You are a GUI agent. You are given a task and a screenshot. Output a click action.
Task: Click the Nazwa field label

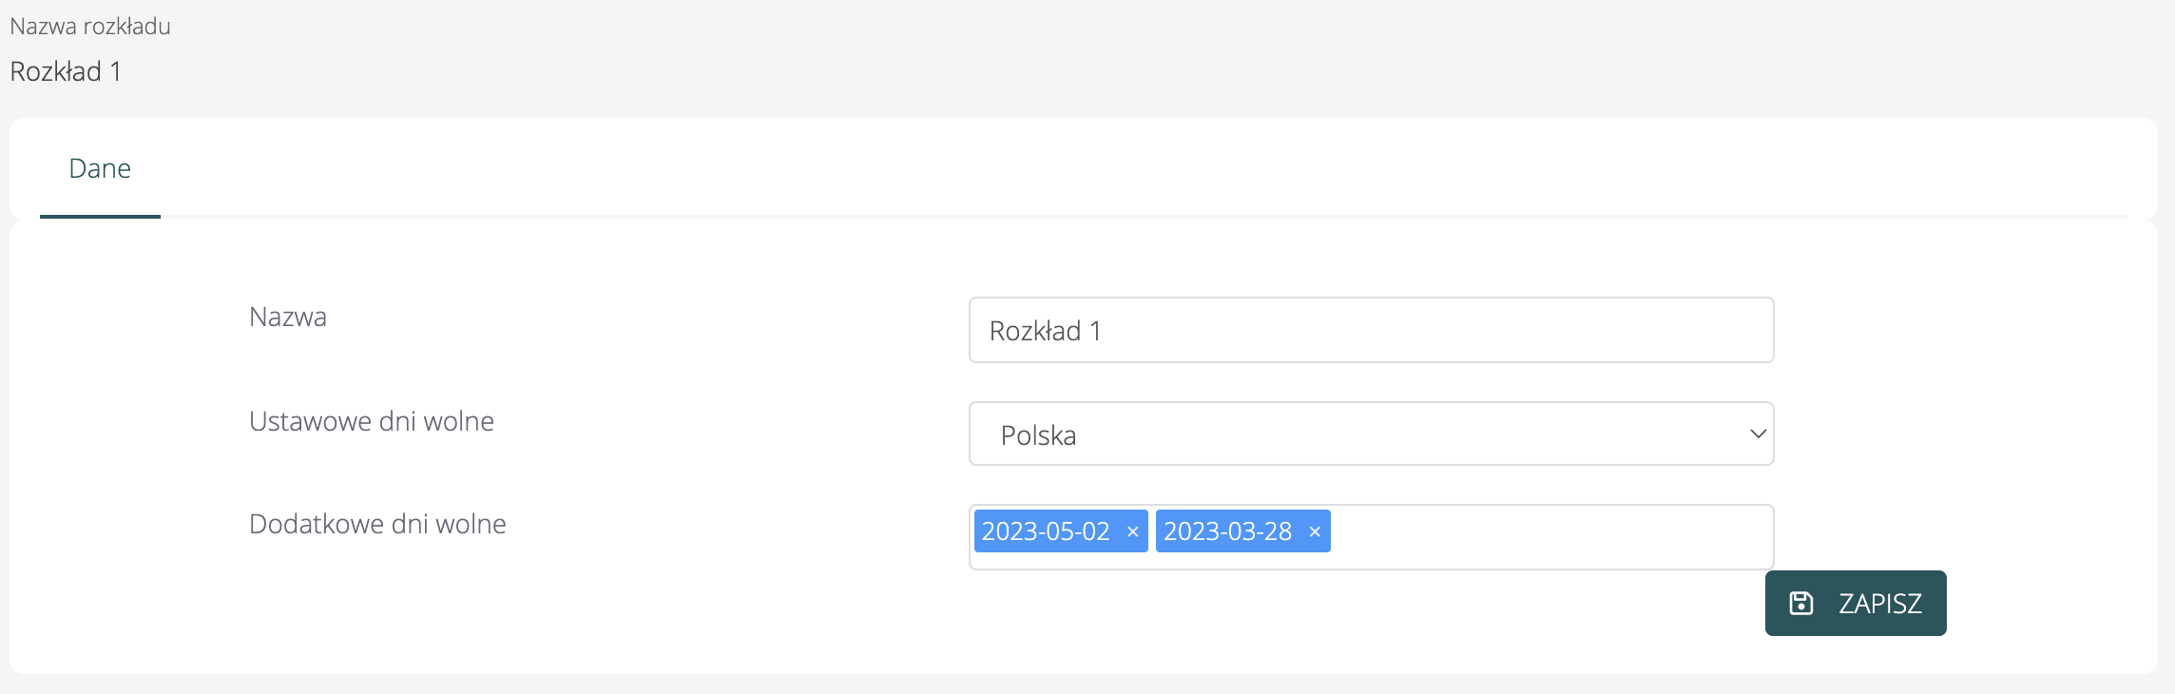[x=288, y=317]
